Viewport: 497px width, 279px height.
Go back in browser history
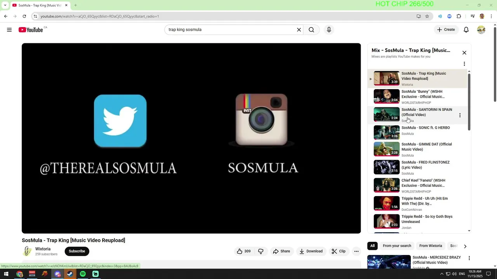point(5,16)
